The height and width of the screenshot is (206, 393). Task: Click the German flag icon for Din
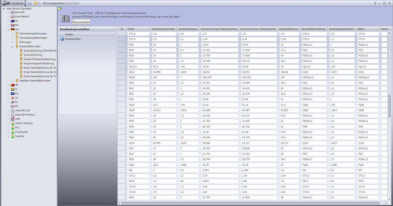click(x=12, y=29)
